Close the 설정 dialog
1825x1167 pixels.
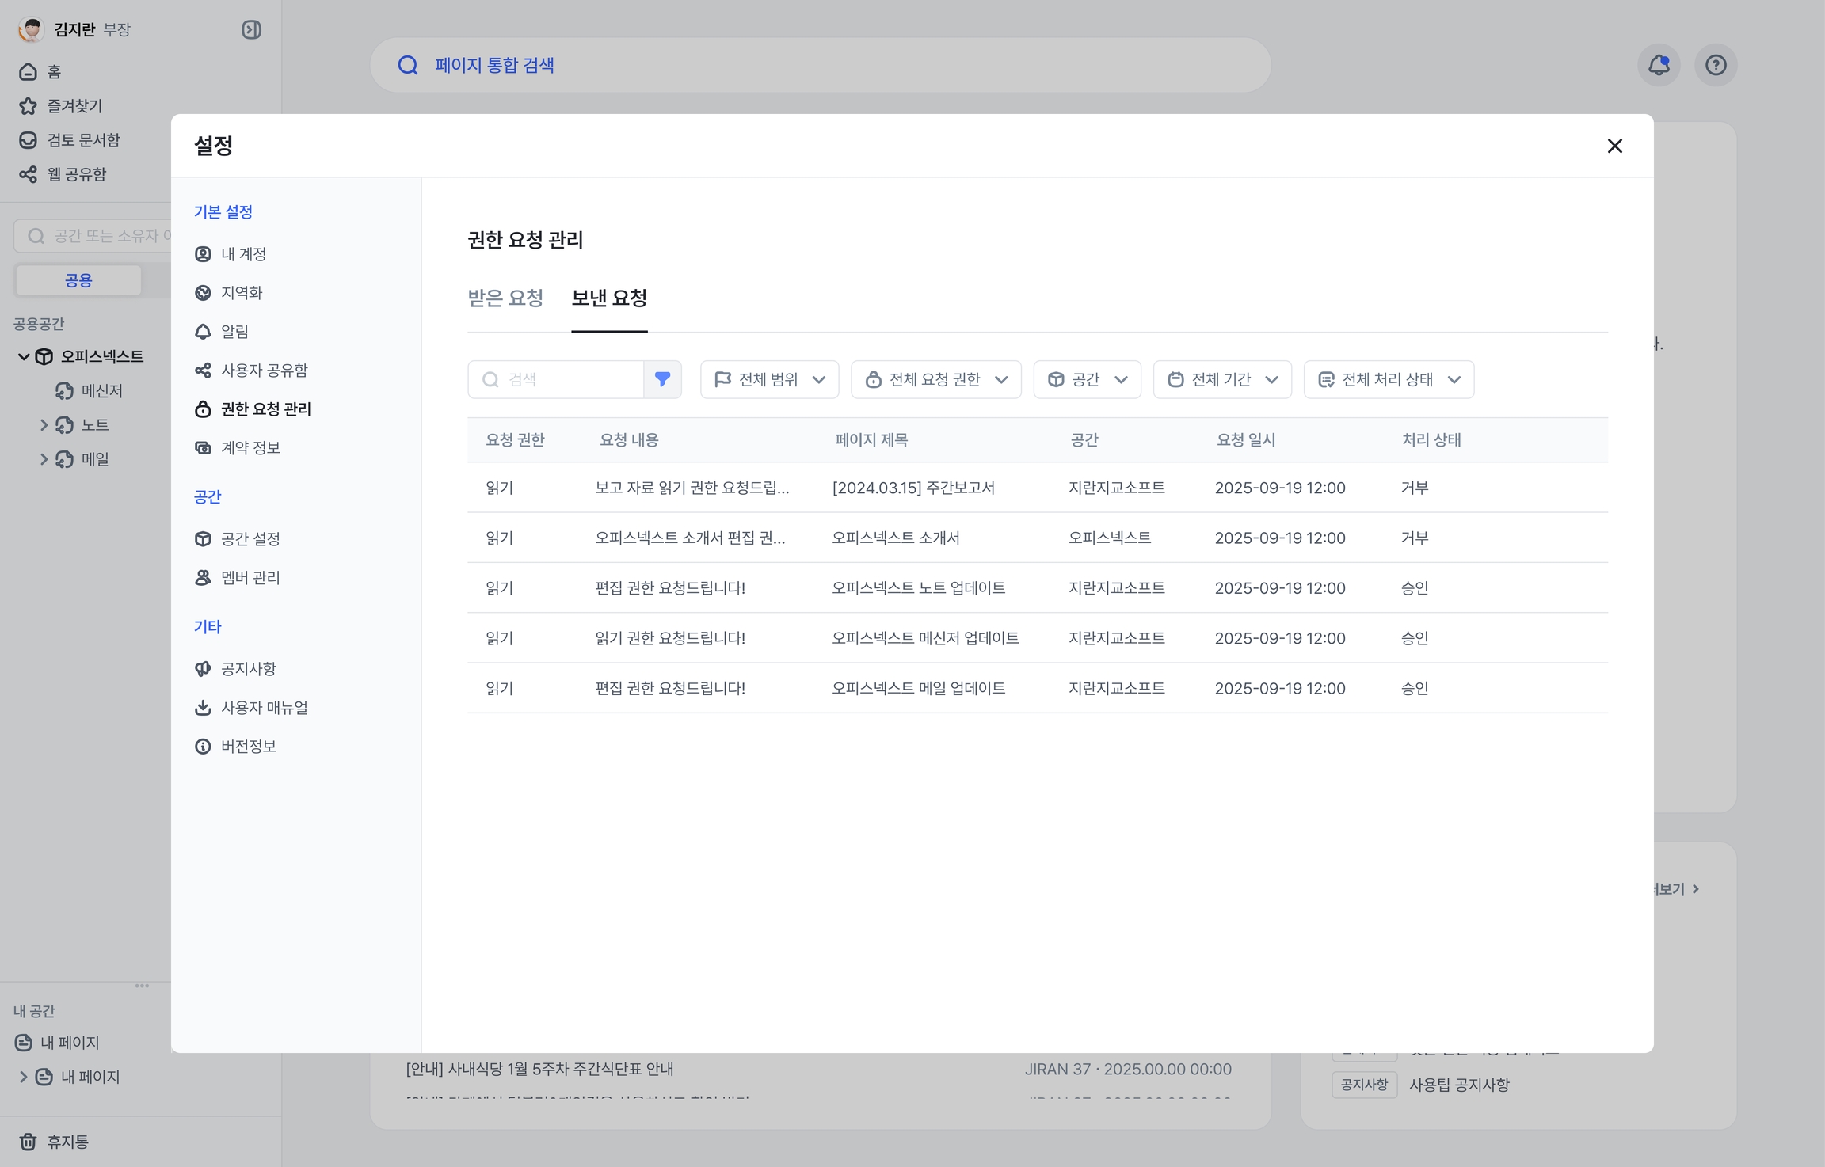pyautogui.click(x=1614, y=146)
